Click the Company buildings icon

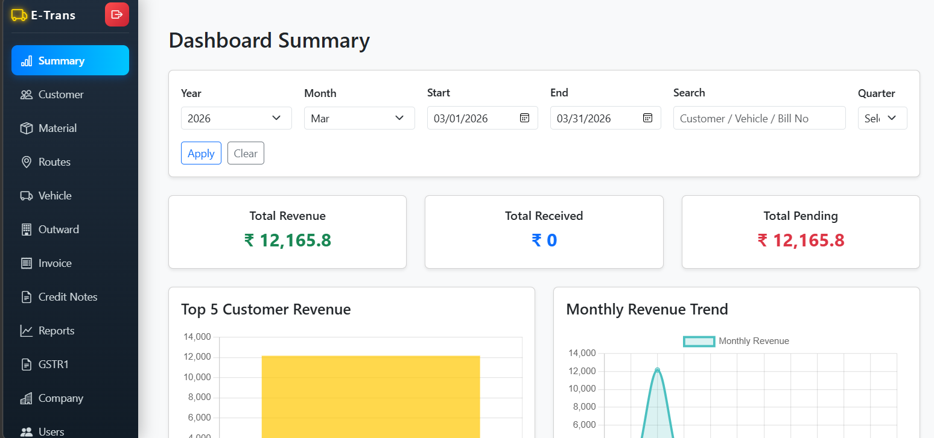[x=27, y=398]
